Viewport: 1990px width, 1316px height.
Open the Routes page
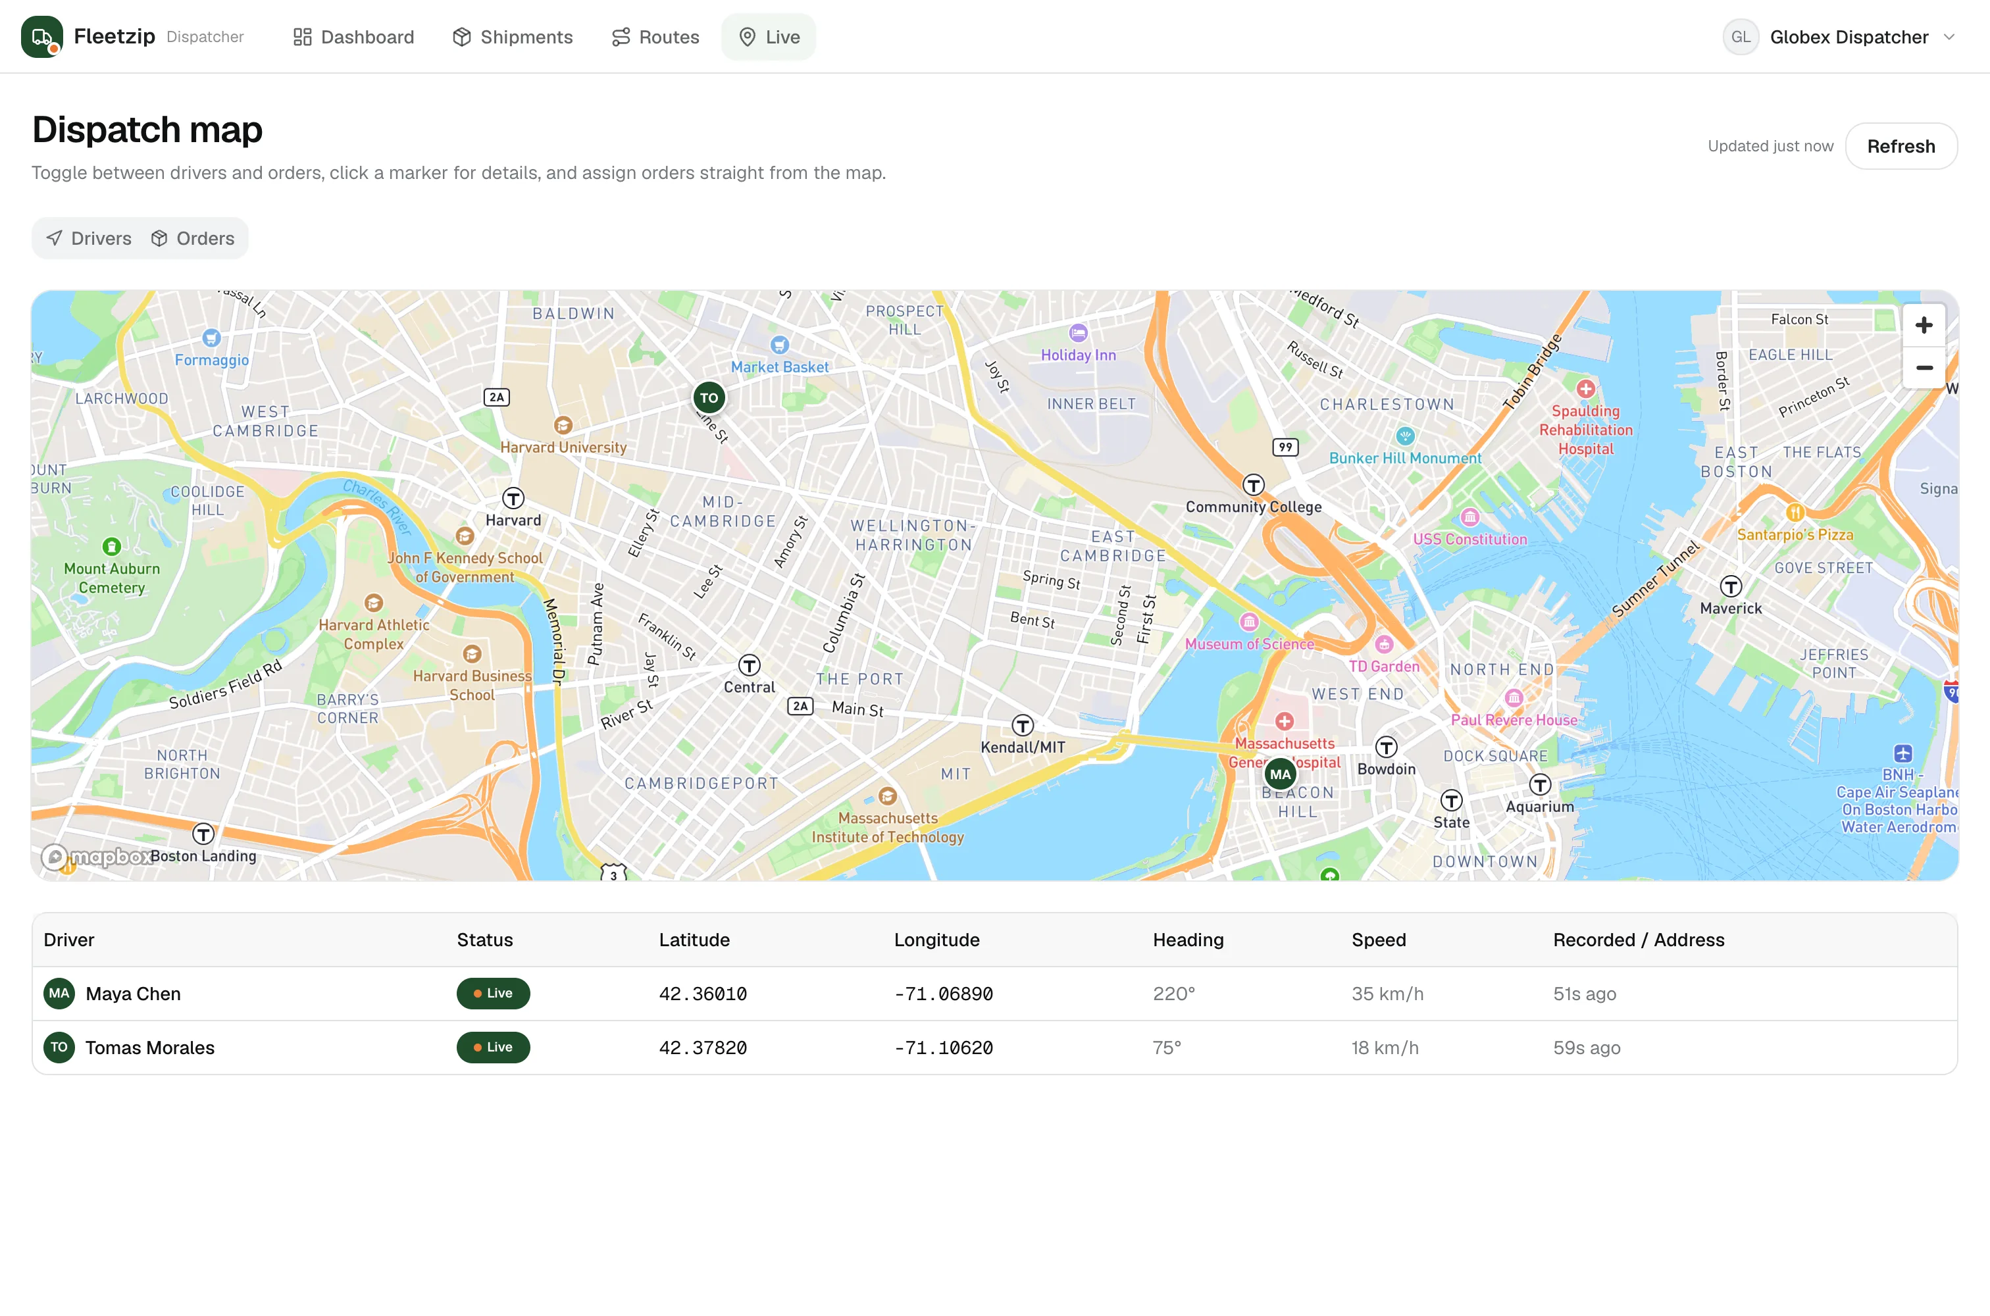pyautogui.click(x=655, y=37)
